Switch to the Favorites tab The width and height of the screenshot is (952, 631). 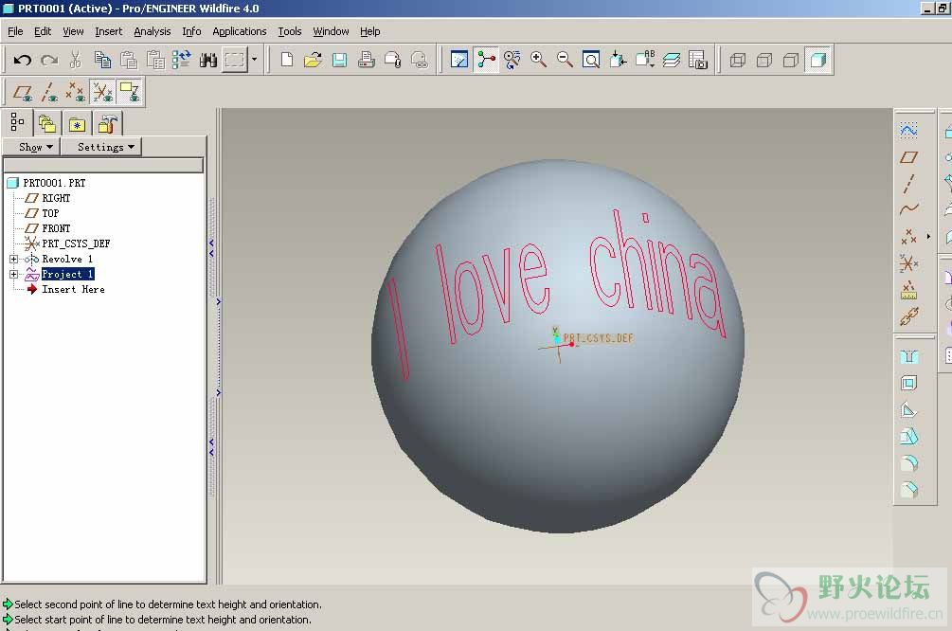(x=77, y=124)
